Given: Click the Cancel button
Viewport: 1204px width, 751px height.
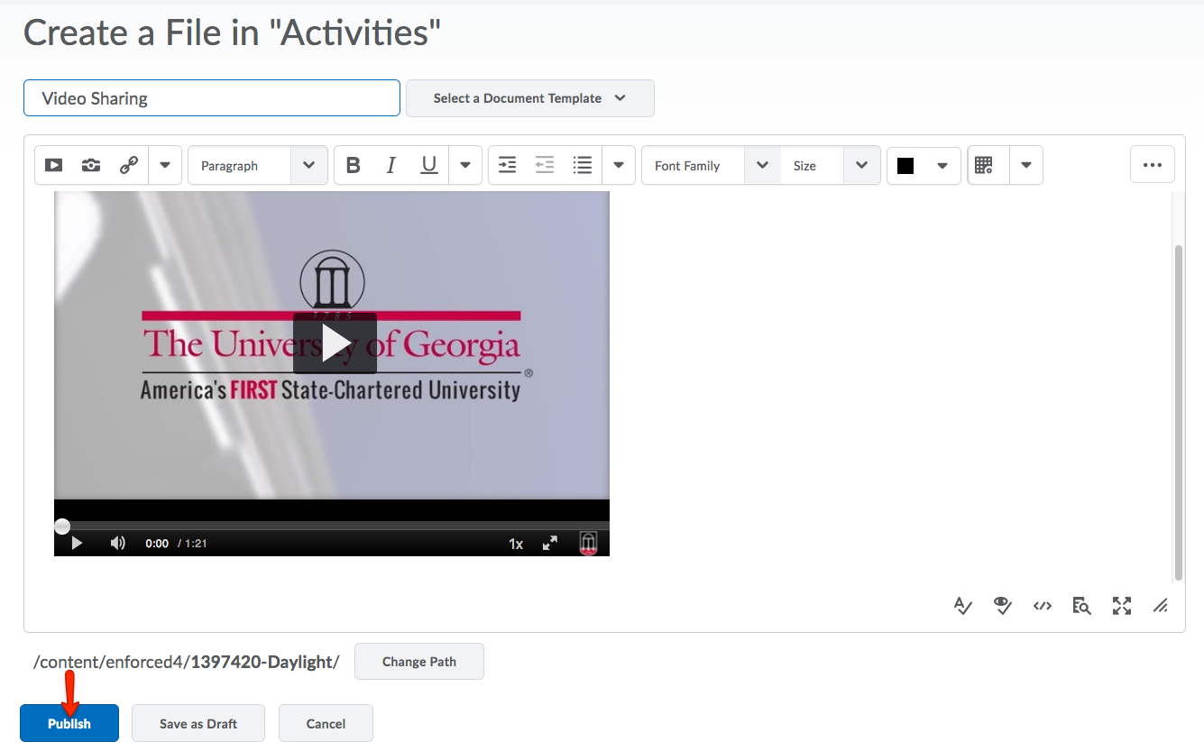Looking at the screenshot, I should pyautogui.click(x=326, y=723).
